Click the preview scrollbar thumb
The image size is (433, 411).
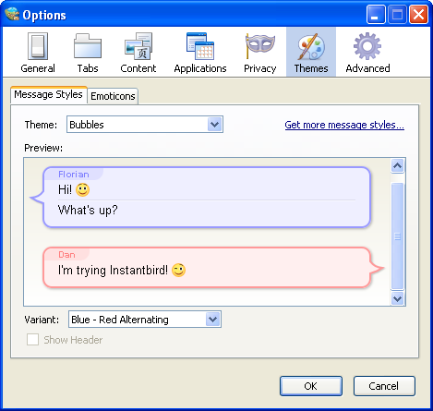[398, 236]
